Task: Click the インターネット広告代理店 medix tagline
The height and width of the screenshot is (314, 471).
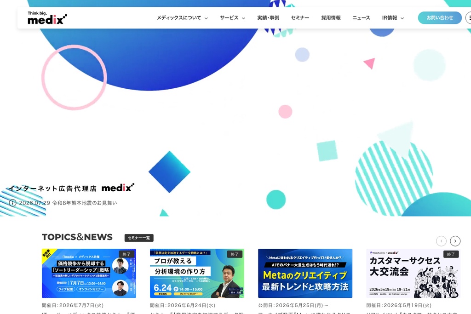Action: point(71,188)
